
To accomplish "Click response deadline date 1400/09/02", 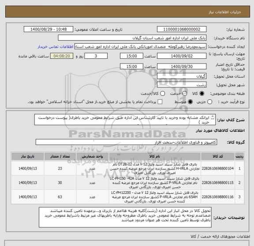I will coord(182,56).
